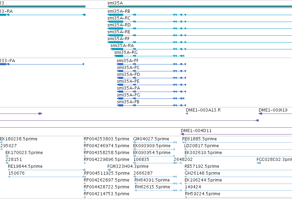Select the 149424 EST label
Screen dimensions: 292x199
click(193, 187)
